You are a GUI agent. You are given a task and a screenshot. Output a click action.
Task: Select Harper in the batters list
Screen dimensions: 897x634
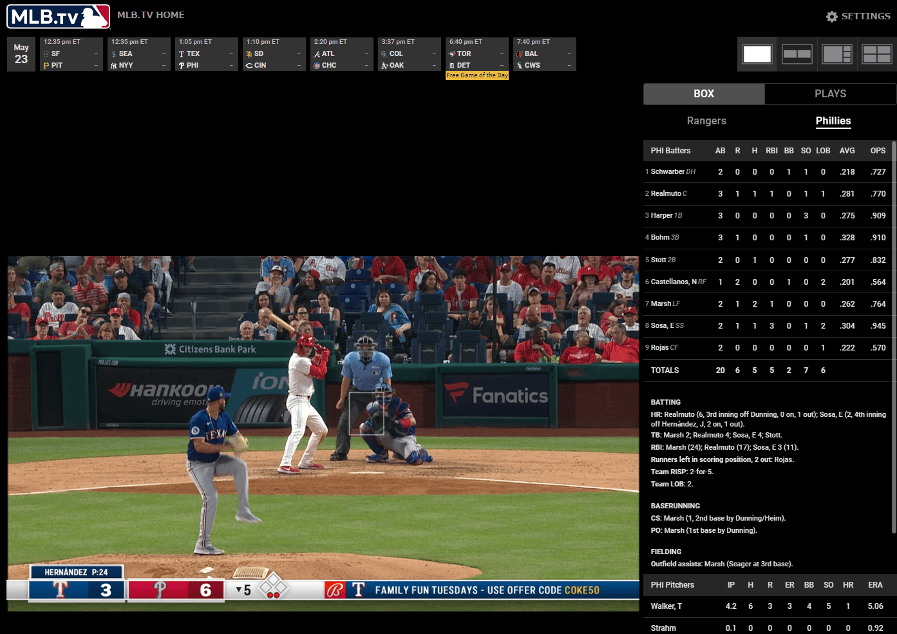tap(661, 216)
